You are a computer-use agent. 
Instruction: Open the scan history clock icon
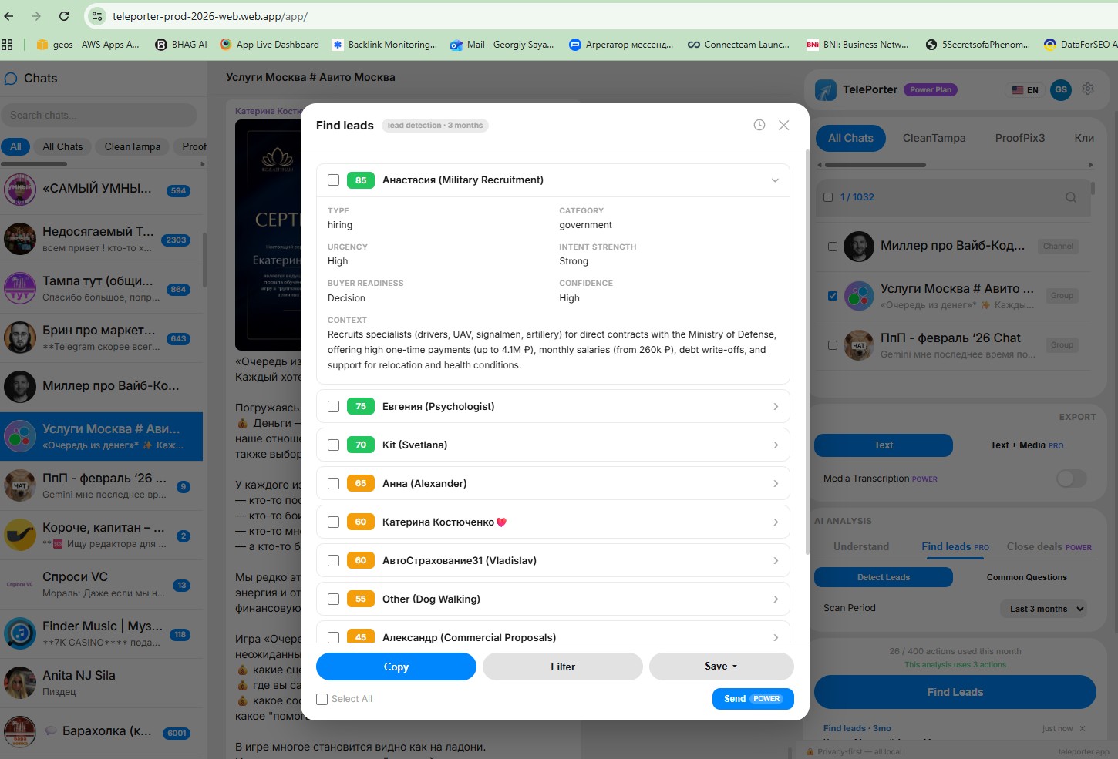[x=759, y=124]
